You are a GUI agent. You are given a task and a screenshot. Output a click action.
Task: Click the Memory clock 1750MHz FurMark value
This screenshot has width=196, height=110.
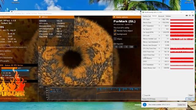61,26
